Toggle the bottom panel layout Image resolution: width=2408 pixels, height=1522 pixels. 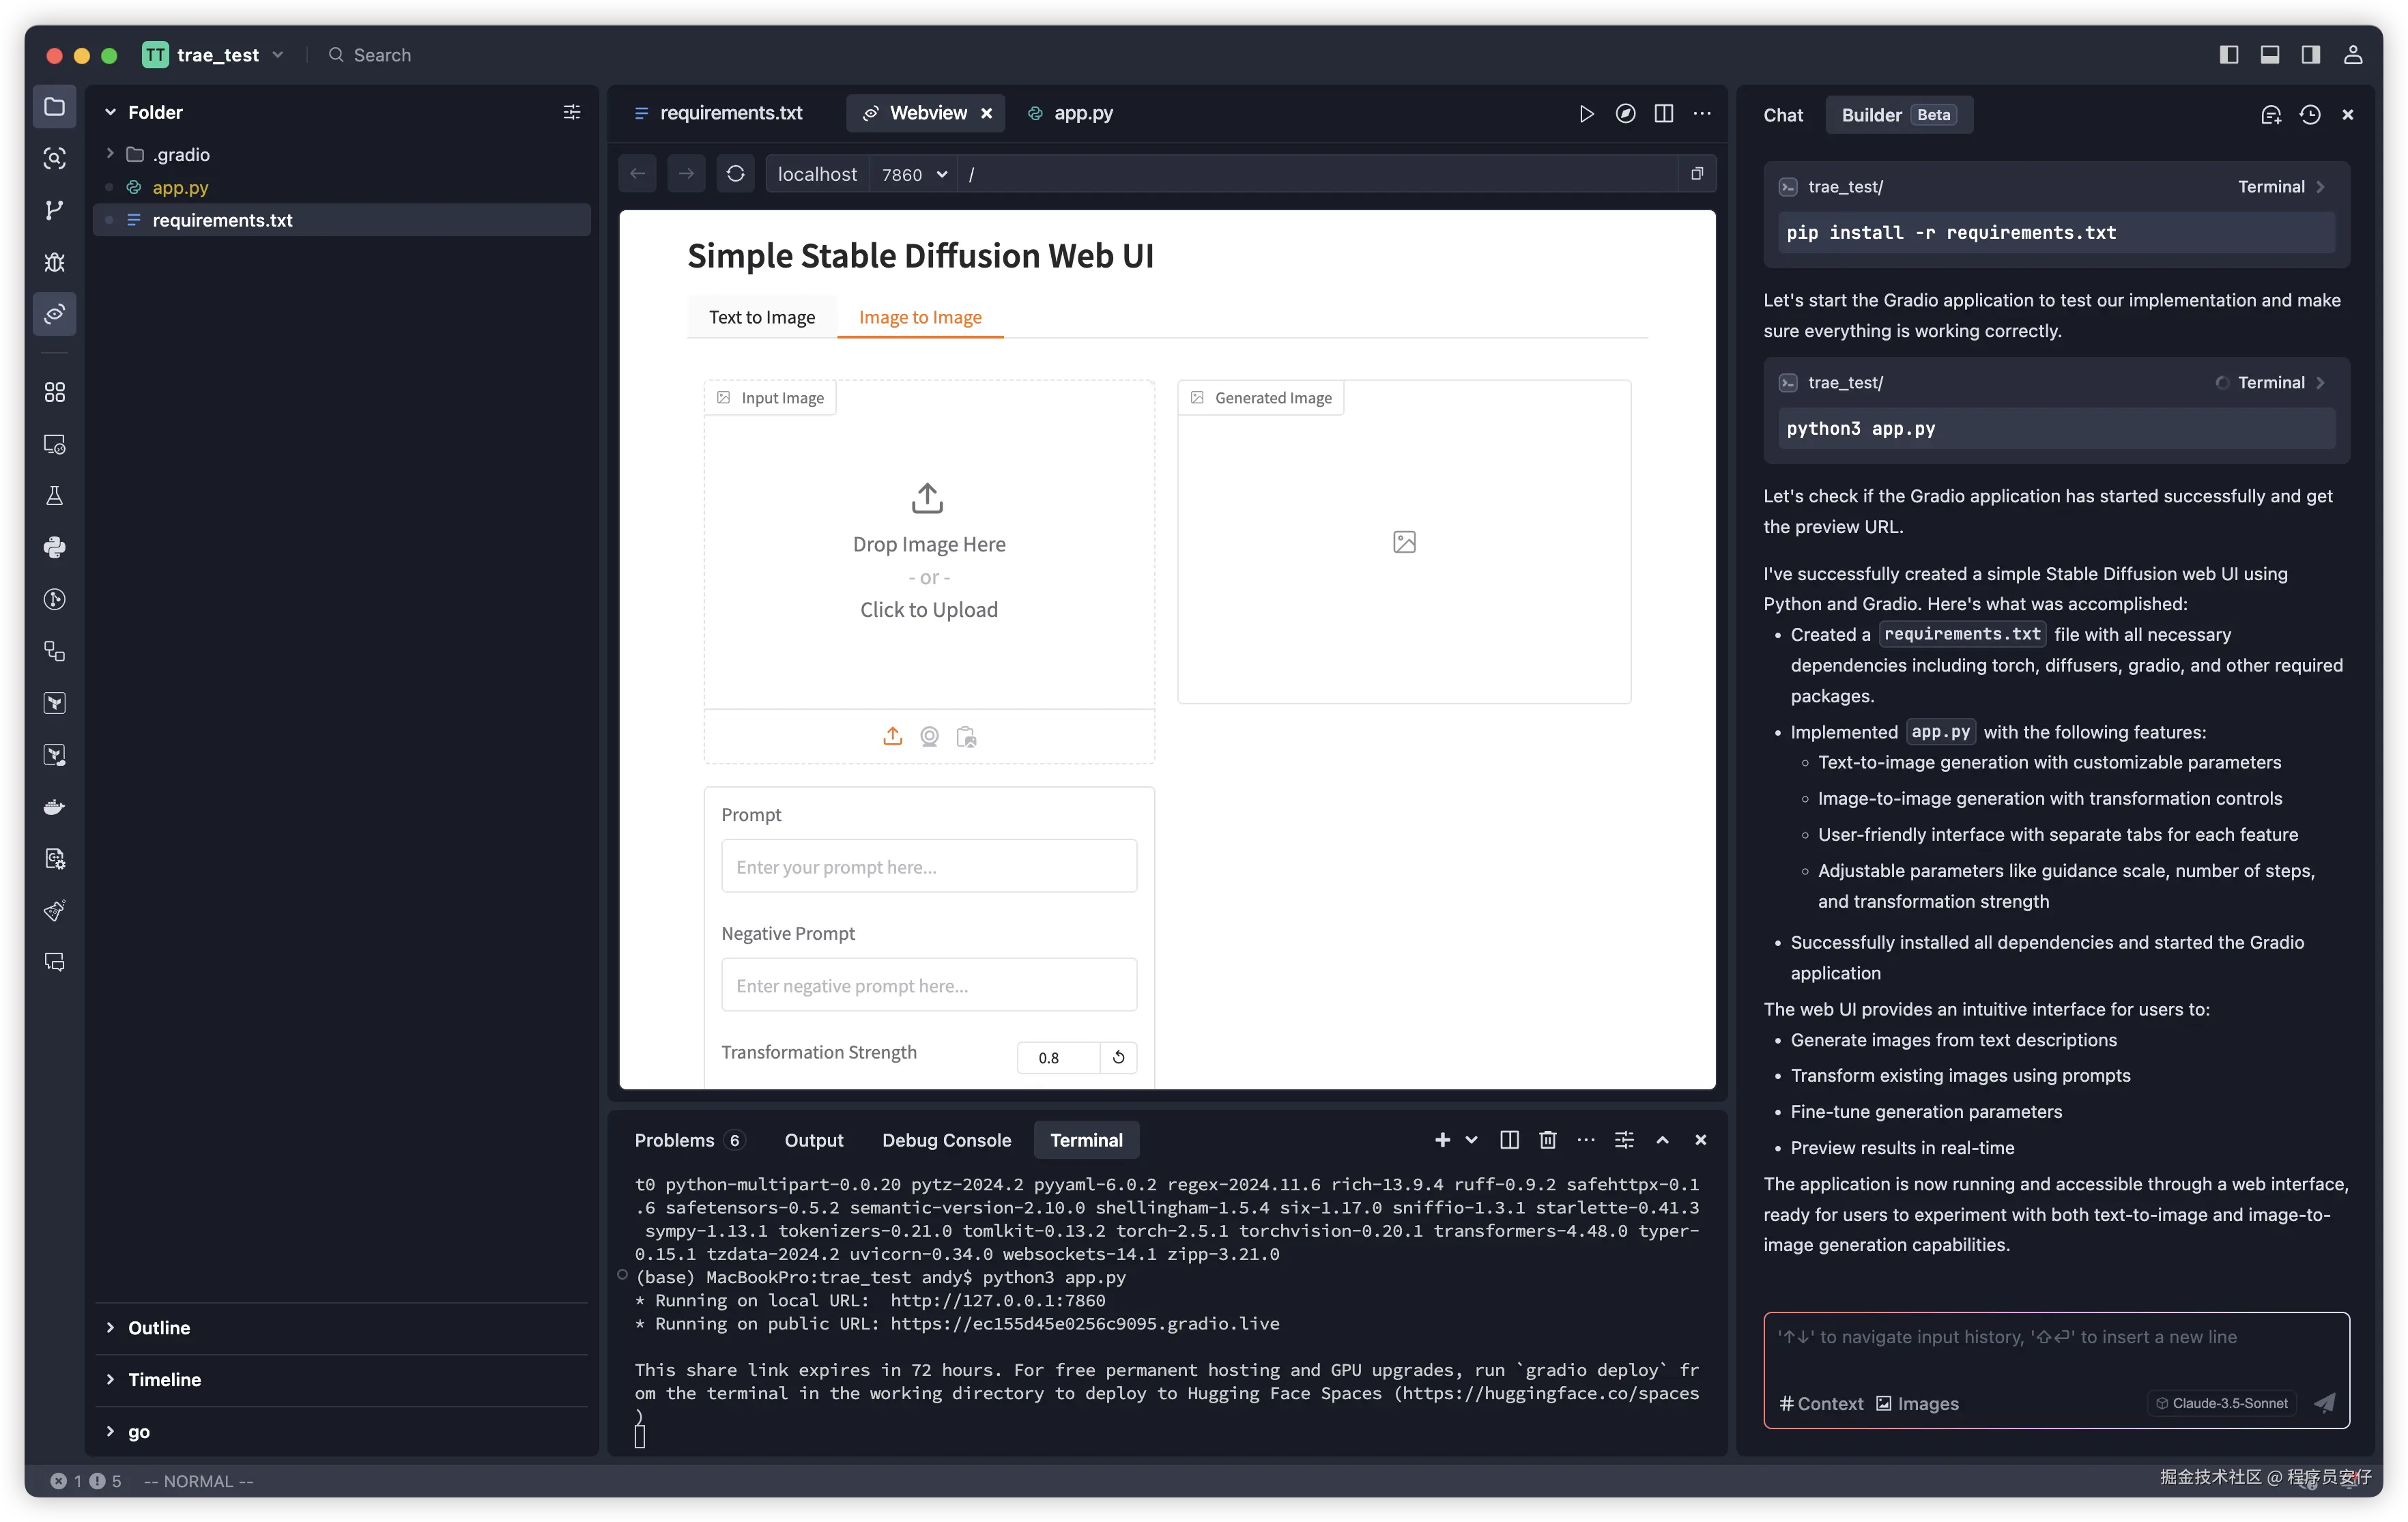click(2270, 55)
